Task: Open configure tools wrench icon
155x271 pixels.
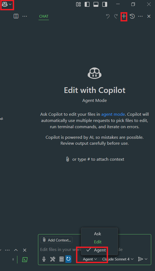Action: pos(53,259)
